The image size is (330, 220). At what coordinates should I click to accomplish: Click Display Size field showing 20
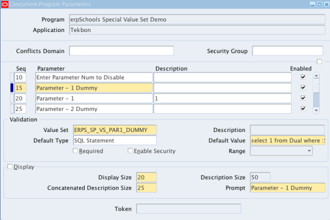[146, 177]
